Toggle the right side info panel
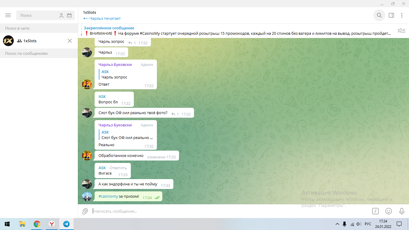The height and width of the screenshot is (230, 409). [x=391, y=15]
